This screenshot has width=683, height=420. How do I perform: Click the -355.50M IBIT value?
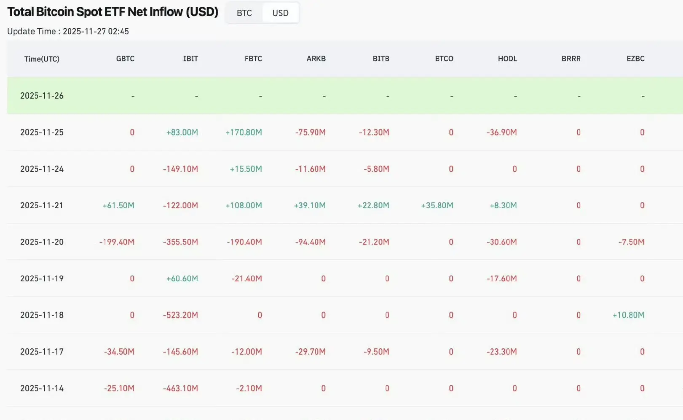tap(180, 242)
